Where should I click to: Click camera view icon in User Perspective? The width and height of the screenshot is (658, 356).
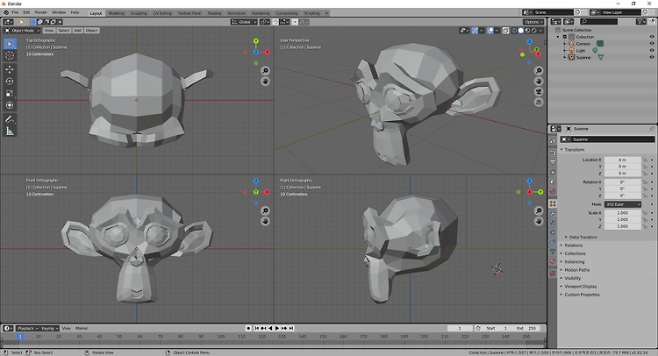tap(539, 92)
